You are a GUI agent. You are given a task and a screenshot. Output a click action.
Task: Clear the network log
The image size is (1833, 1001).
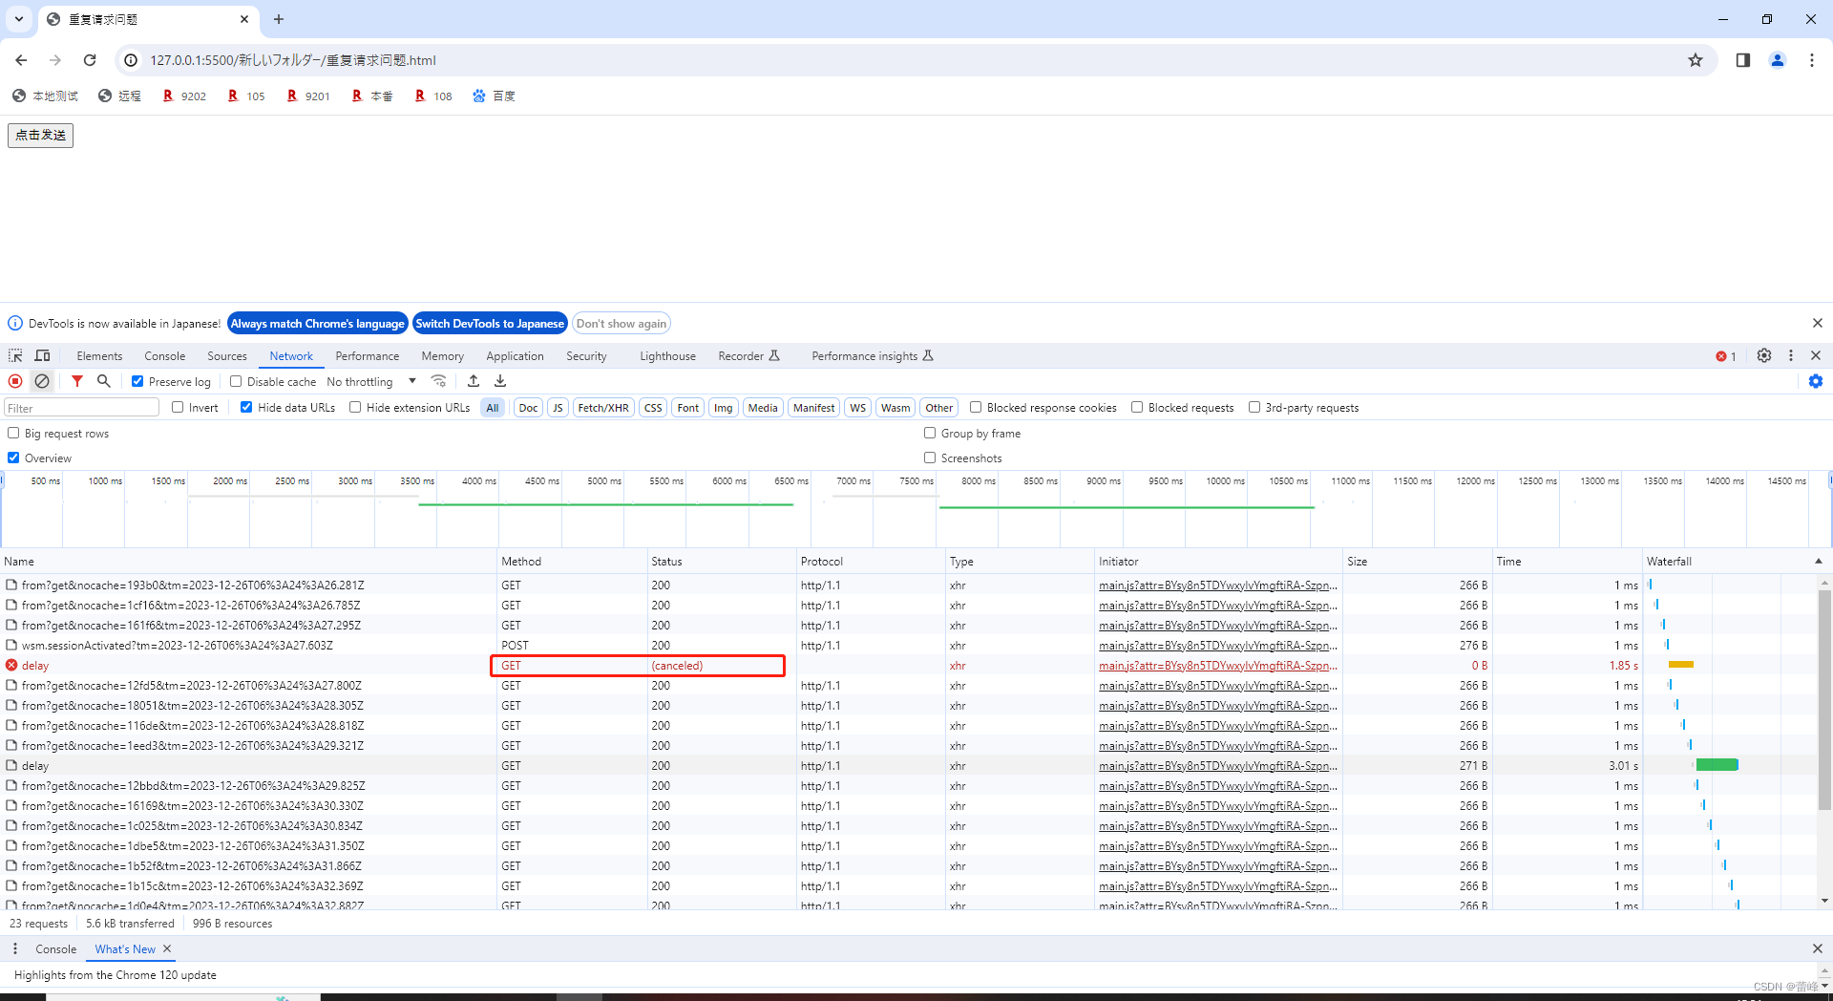click(x=42, y=381)
